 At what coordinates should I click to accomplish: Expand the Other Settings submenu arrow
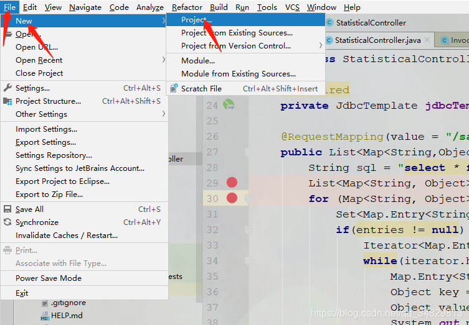[x=164, y=114]
